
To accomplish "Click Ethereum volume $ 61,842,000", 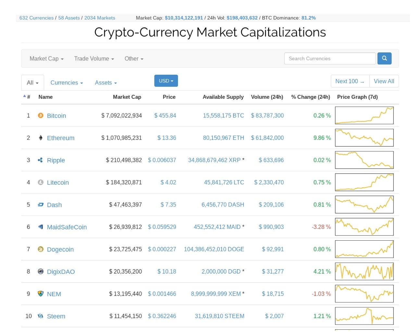I will (x=267, y=138).
